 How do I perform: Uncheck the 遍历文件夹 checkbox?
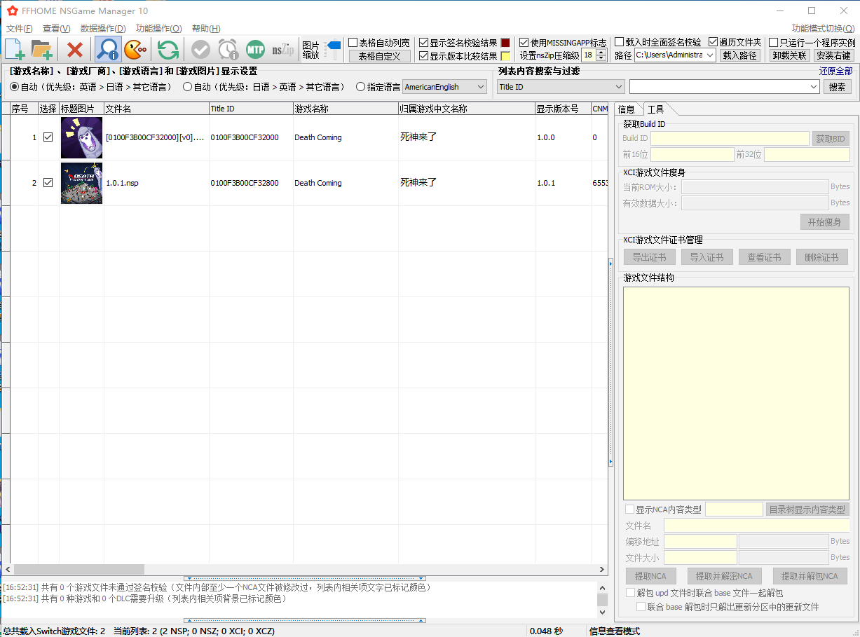pos(714,43)
